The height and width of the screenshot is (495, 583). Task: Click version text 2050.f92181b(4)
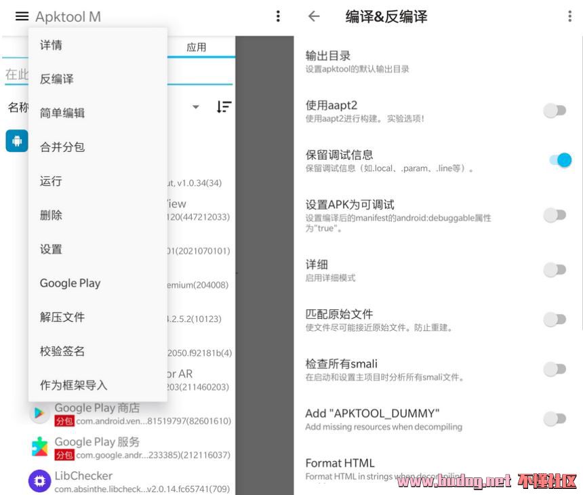200,353
